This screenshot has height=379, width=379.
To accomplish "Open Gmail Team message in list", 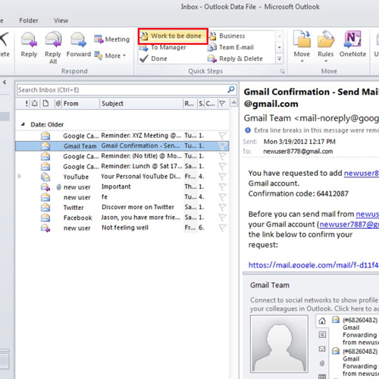I will tap(122, 146).
